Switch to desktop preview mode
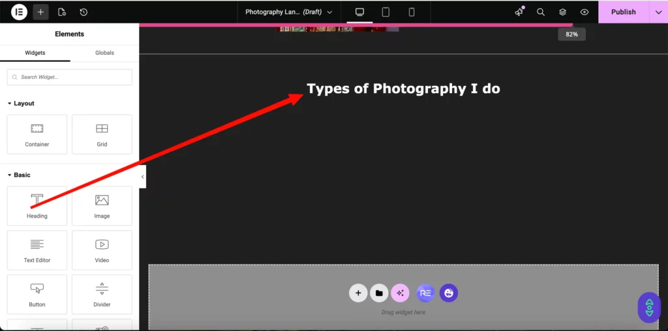 point(359,12)
